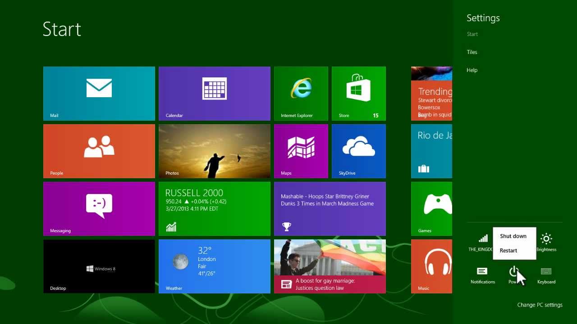Open the gay marriage news tile
577x324 pixels.
pos(330,266)
